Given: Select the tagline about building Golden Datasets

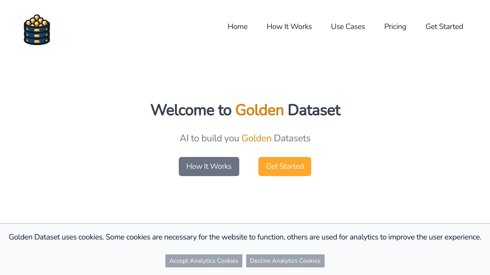Looking at the screenshot, I should pyautogui.click(x=245, y=138).
